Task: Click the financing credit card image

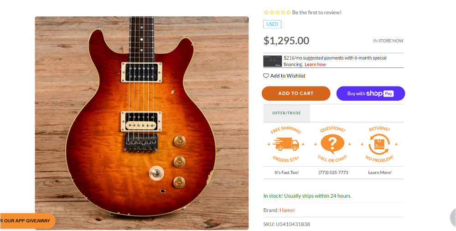Action: 273,62
